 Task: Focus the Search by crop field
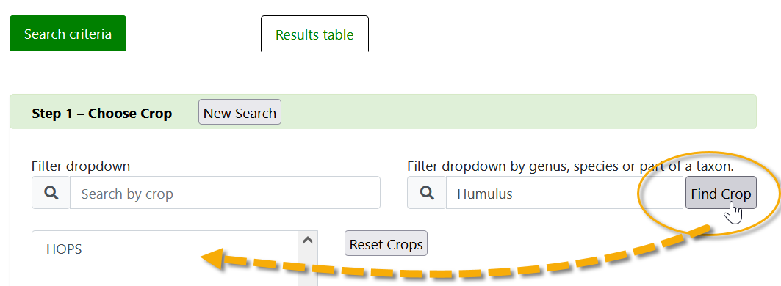(225, 193)
